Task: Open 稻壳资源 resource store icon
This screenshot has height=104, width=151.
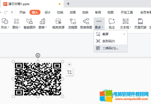Action: click(x=58, y=21)
